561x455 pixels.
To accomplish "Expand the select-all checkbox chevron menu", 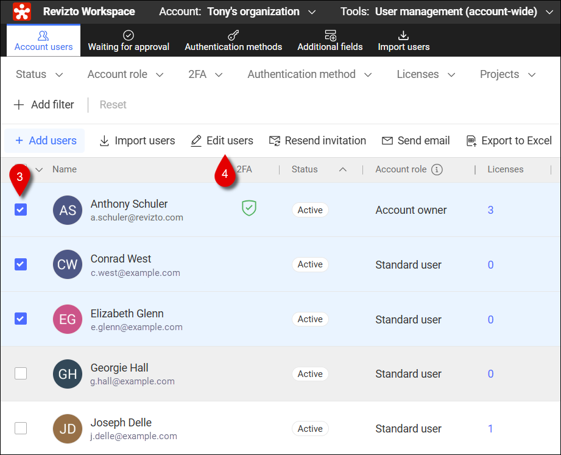I will click(x=39, y=169).
